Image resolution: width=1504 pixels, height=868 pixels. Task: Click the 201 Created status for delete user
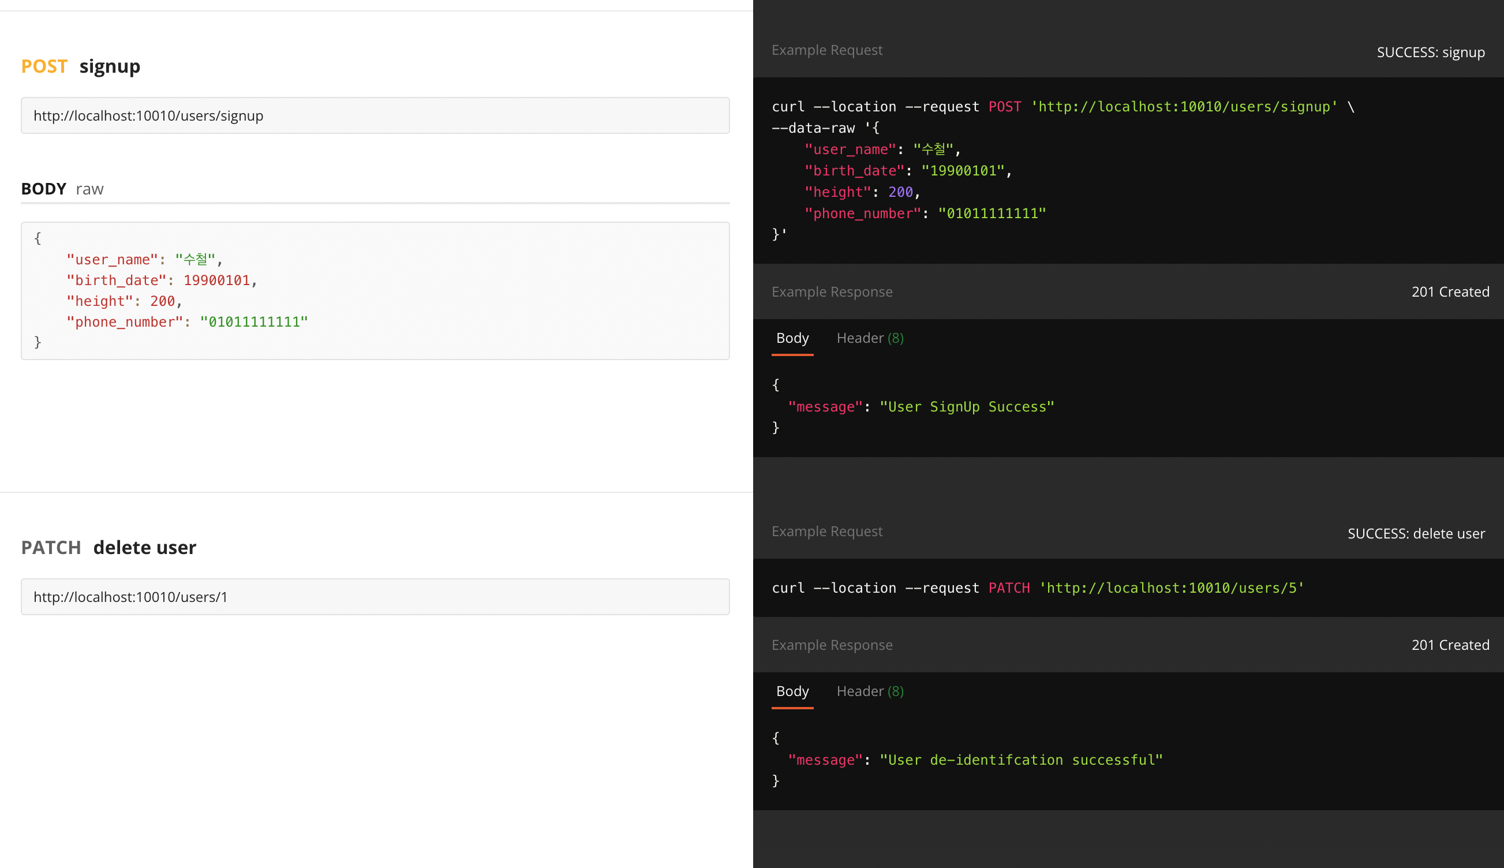point(1450,645)
